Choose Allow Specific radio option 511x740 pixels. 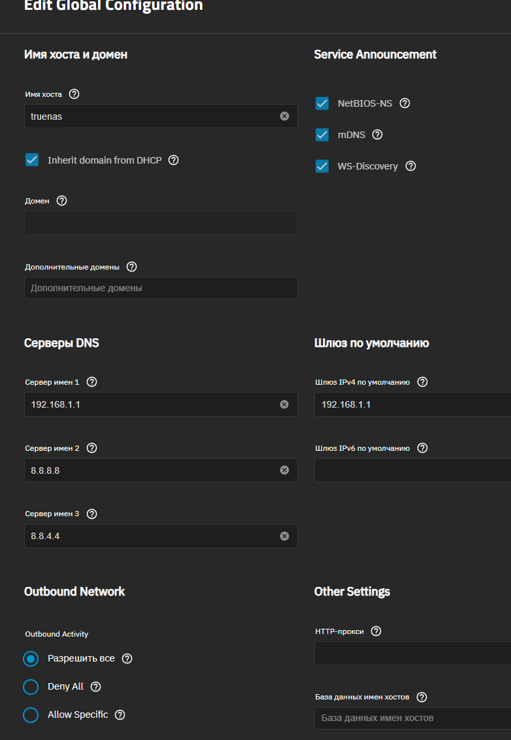31,715
